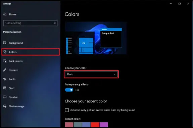
Task: Click the Lock screen monitor icon
Action: point(5,61)
